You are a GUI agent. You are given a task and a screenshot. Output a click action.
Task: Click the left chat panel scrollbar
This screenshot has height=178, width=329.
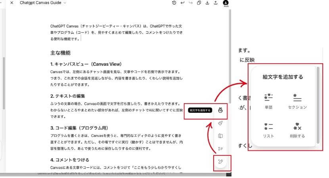tap(4, 83)
